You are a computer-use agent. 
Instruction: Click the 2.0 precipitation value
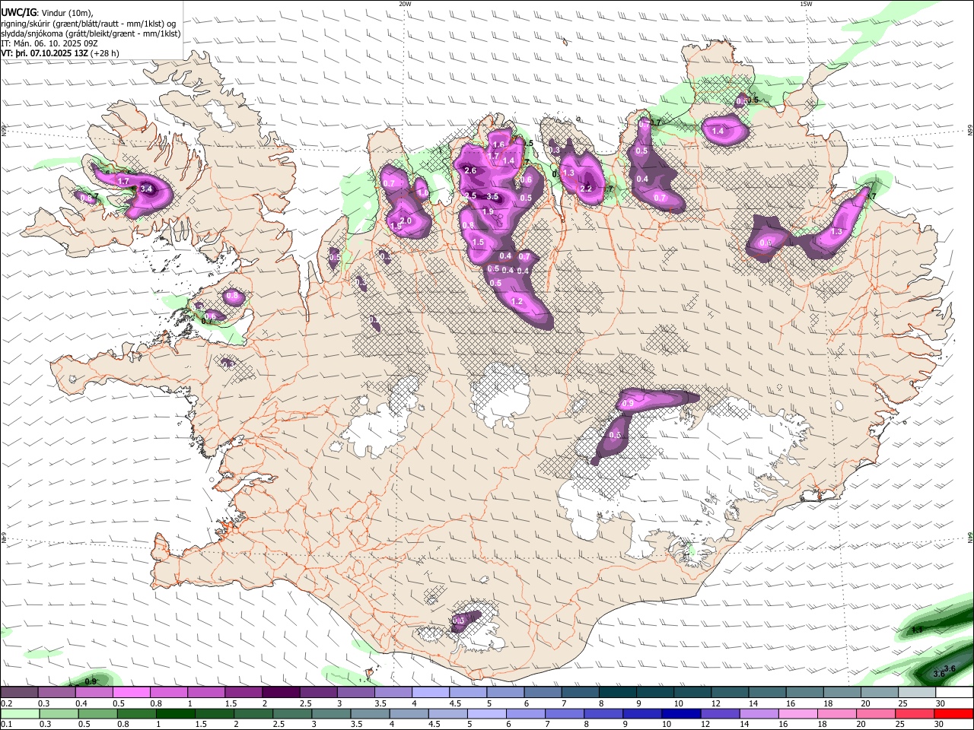tap(406, 221)
